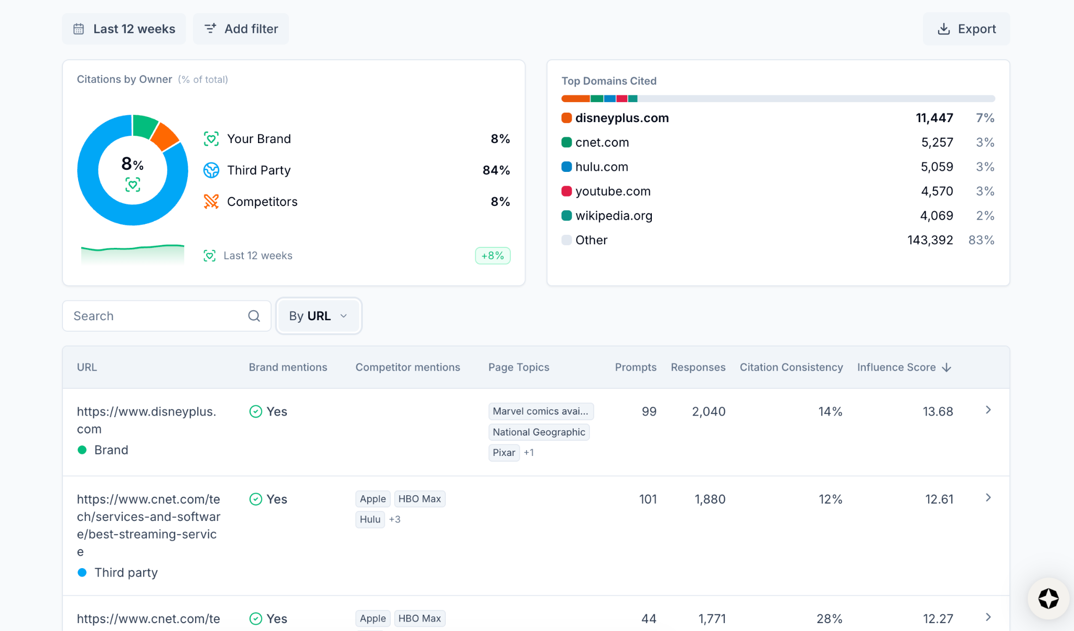1074x631 pixels.
Task: Click the Marvel comics topic tag
Action: point(540,411)
